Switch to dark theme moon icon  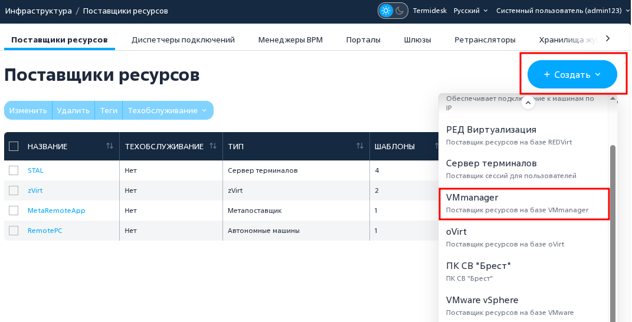pyautogui.click(x=399, y=11)
